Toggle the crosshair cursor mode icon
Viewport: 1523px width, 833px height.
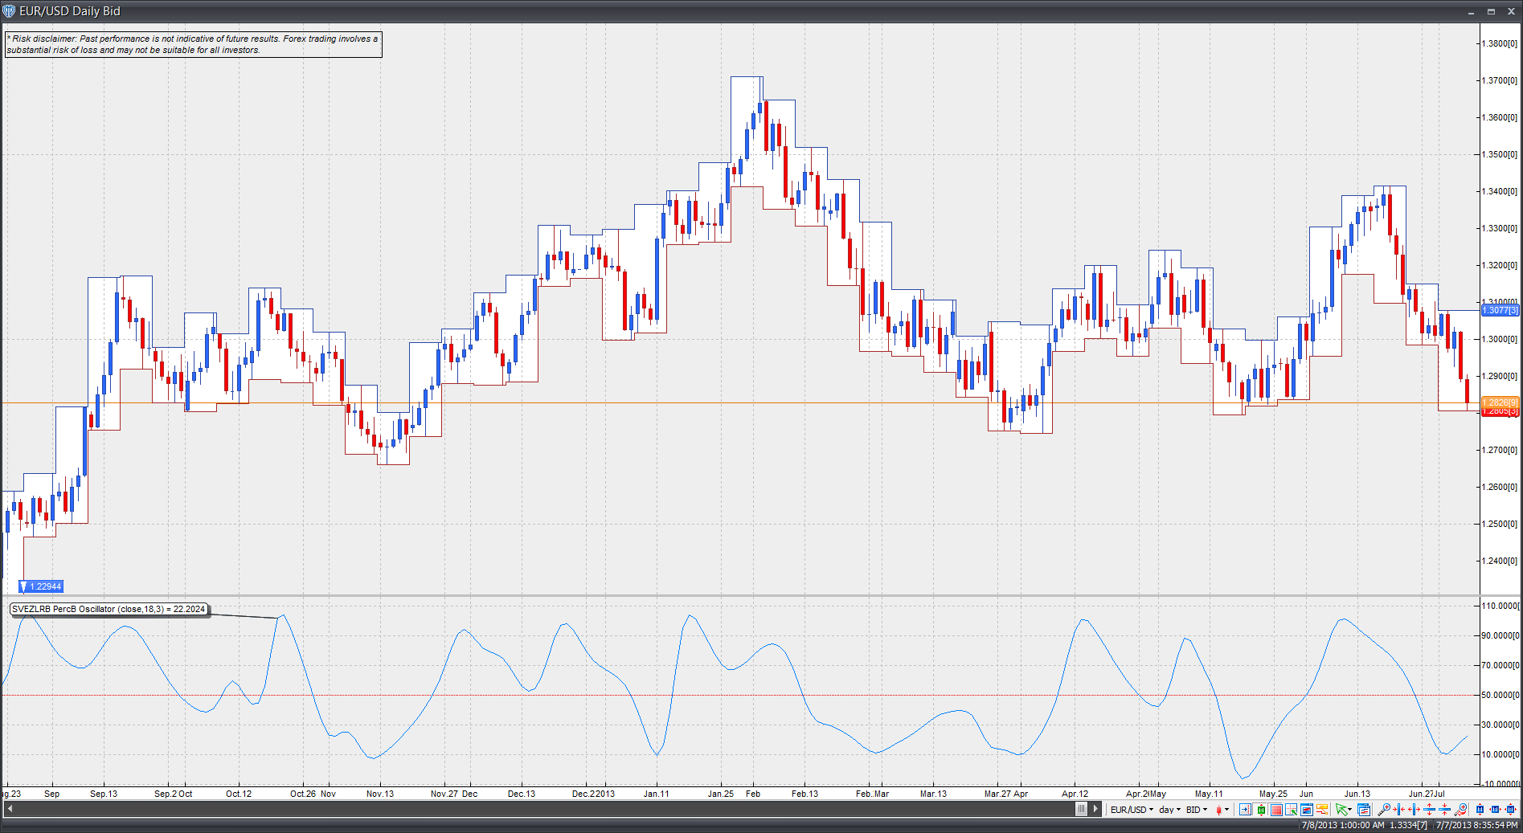click(x=1292, y=810)
